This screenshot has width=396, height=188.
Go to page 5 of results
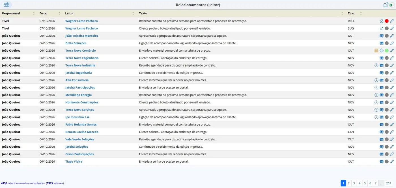point(365,183)
